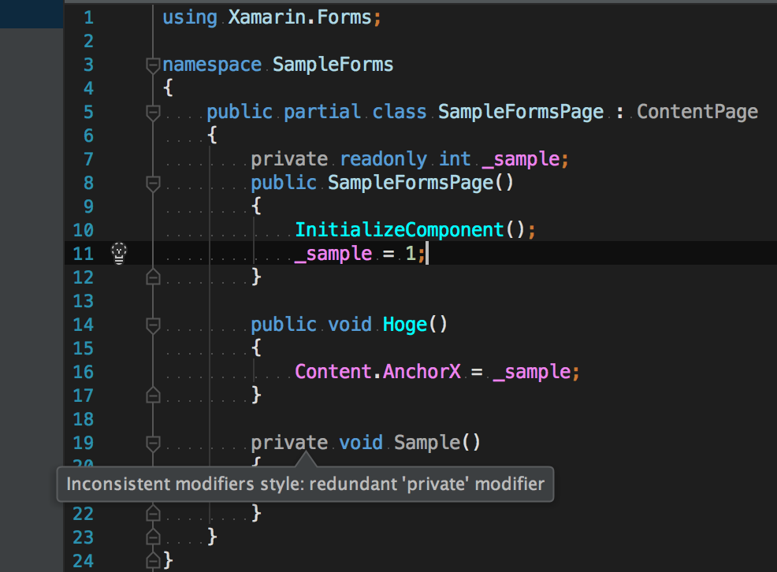Click 'private' keyword on line 19
This screenshot has height=572, width=777.
tap(289, 443)
